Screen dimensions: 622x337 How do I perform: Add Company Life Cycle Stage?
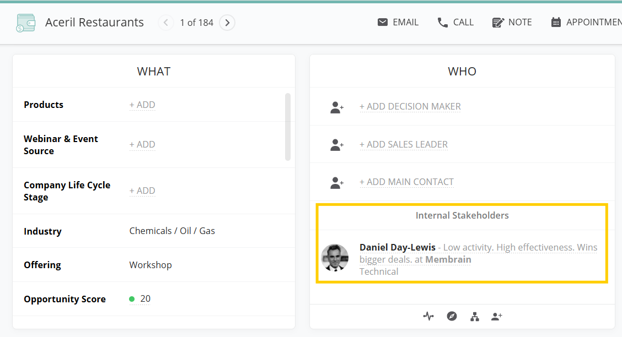[142, 191]
